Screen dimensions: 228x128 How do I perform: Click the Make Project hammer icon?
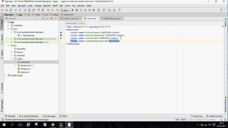(57, 10)
